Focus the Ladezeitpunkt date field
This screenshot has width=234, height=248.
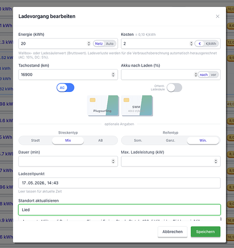click(x=119, y=183)
